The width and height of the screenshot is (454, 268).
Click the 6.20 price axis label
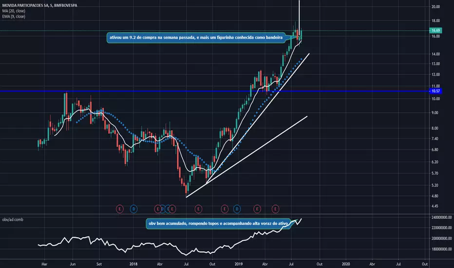coord(435,162)
